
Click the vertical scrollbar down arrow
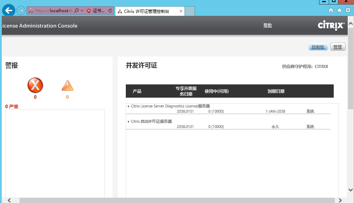[351, 190]
